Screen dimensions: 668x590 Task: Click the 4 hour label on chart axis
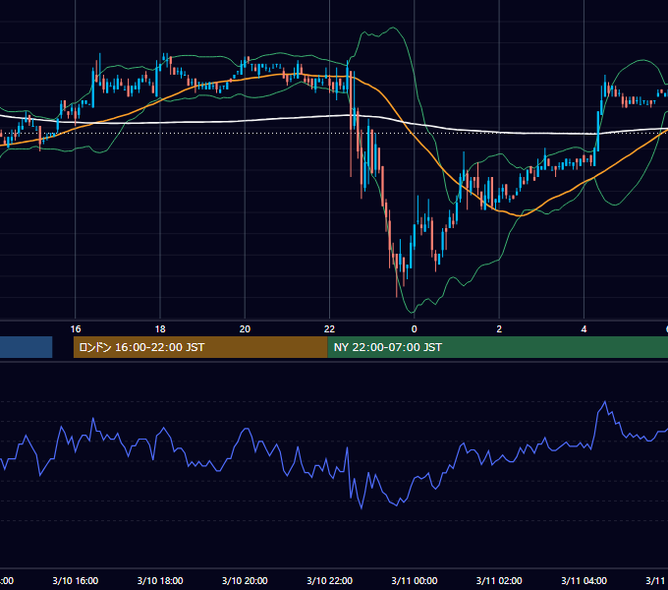tap(584, 329)
